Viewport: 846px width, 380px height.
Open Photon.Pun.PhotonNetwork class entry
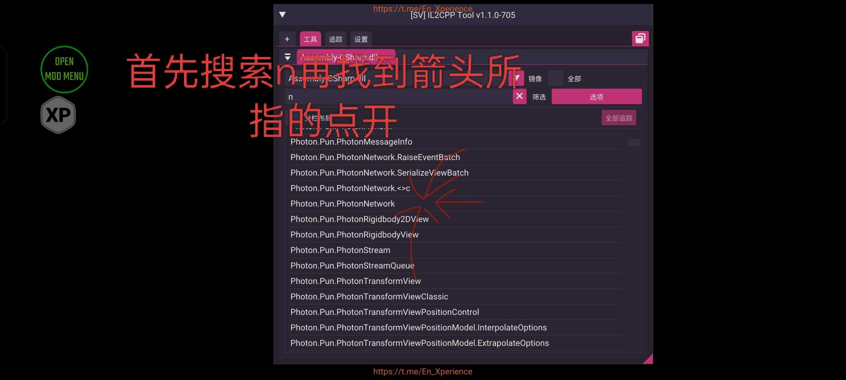342,204
